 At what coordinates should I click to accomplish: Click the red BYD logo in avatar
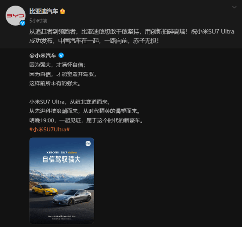pyautogui.click(x=15, y=15)
